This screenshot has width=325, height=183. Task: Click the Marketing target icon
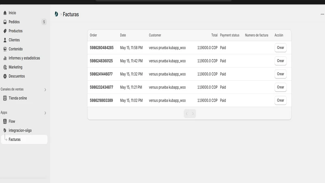5,67
